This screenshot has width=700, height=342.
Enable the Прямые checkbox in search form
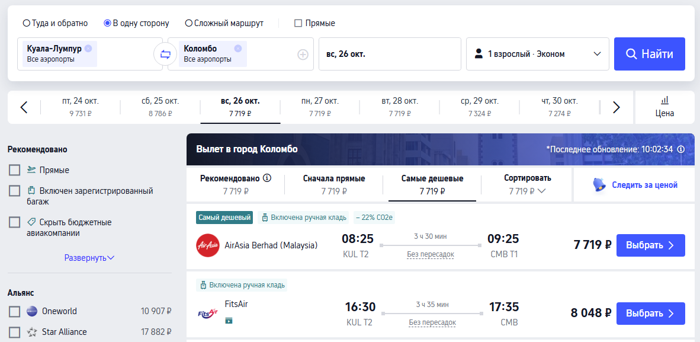pyautogui.click(x=298, y=24)
